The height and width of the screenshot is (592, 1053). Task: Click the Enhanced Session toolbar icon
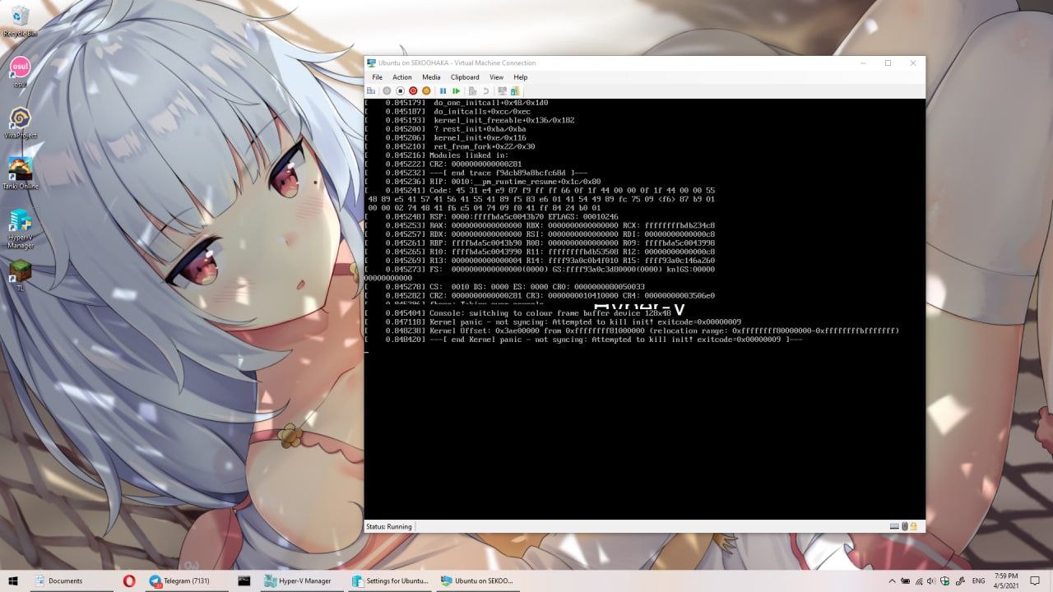[x=502, y=90]
